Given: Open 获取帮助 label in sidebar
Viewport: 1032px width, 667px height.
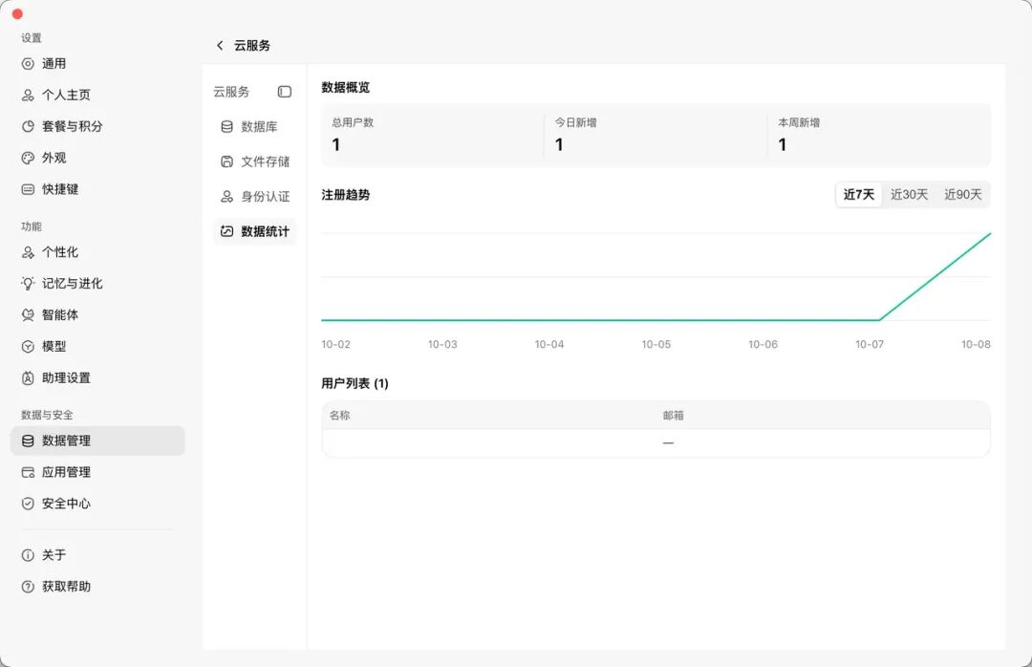Looking at the screenshot, I should tap(67, 587).
